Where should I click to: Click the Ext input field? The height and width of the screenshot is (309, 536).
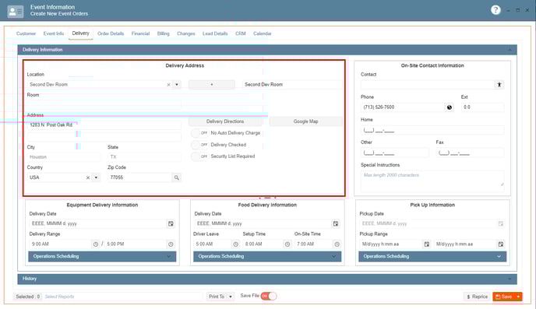pyautogui.click(x=482, y=107)
